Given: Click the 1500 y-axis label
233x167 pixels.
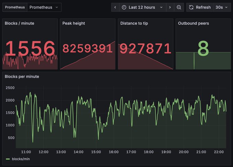Looking at the screenshot, I should [x=10, y=113].
